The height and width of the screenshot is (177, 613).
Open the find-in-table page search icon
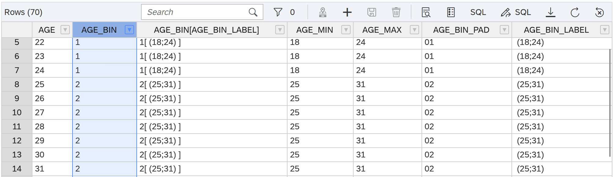(426, 12)
